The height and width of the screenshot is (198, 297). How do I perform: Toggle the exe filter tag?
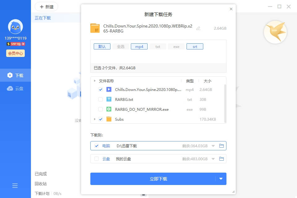[176, 46]
